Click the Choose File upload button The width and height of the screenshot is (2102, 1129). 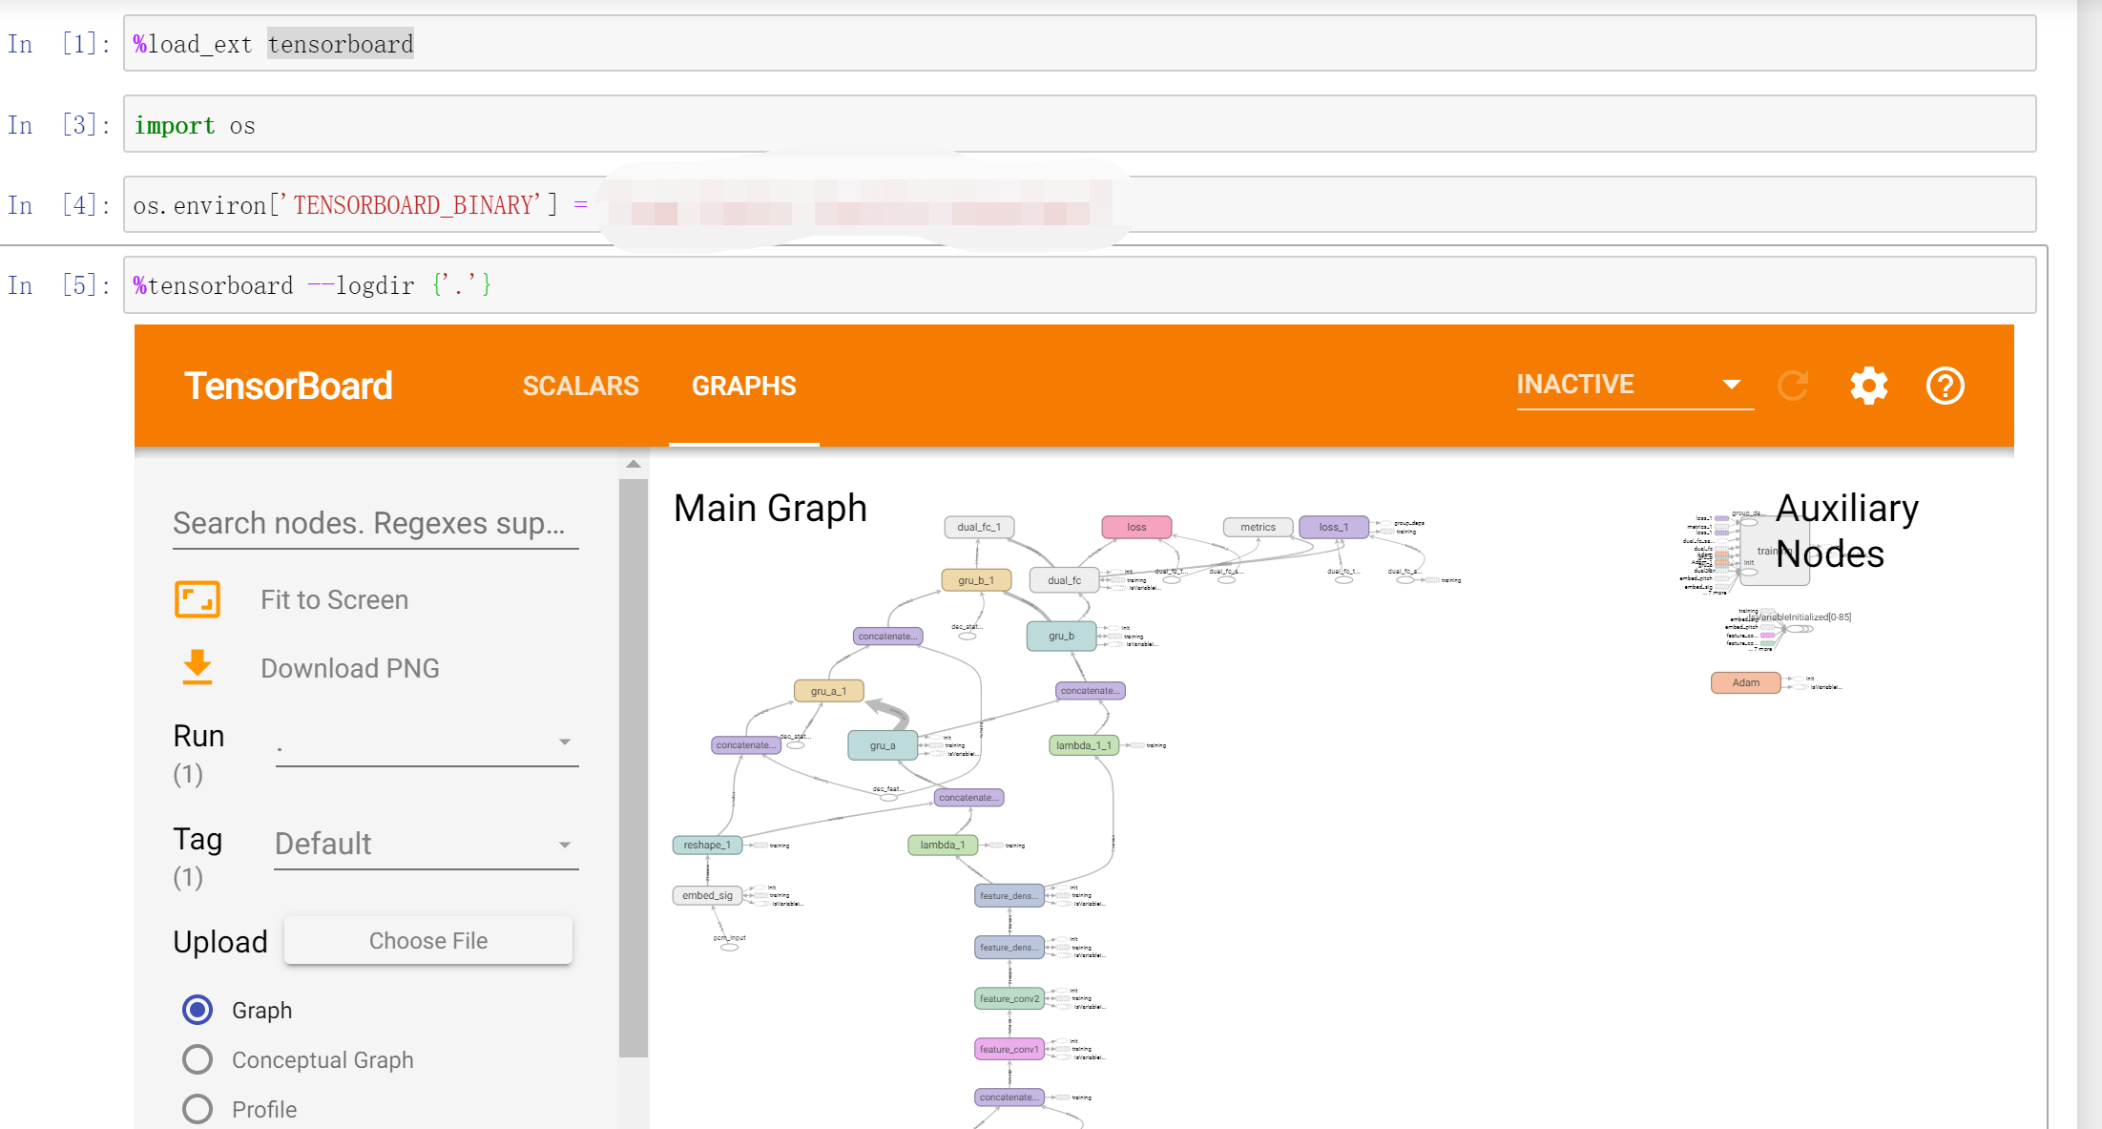(428, 941)
